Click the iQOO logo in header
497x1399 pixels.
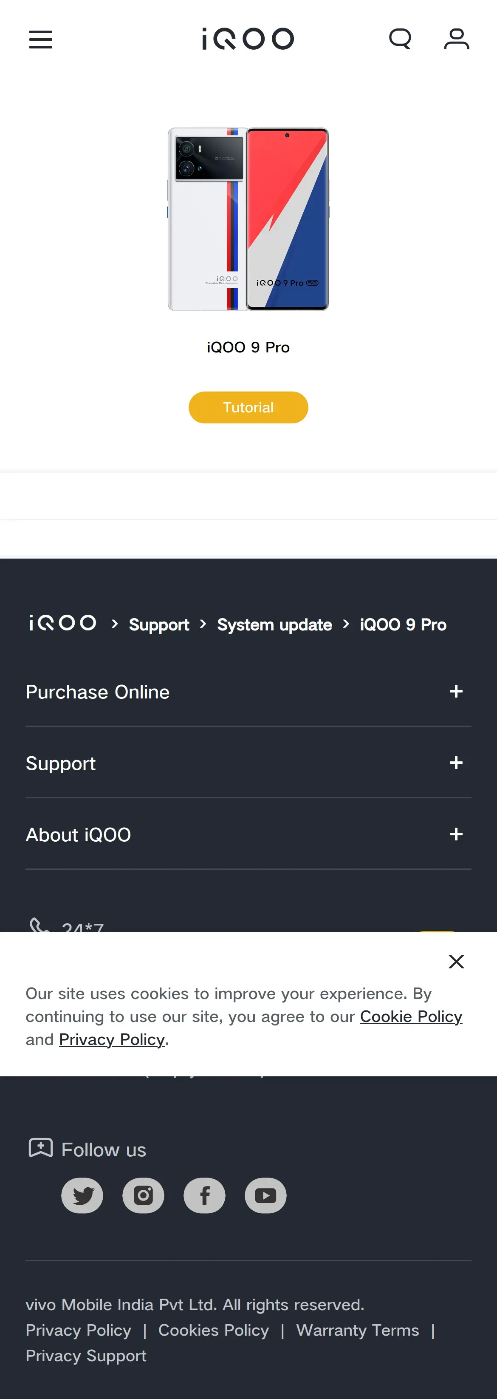coord(248,39)
